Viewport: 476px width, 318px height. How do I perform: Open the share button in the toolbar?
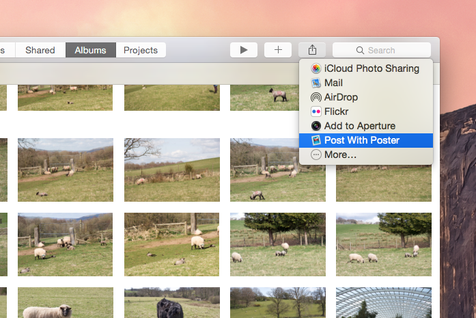coord(312,50)
